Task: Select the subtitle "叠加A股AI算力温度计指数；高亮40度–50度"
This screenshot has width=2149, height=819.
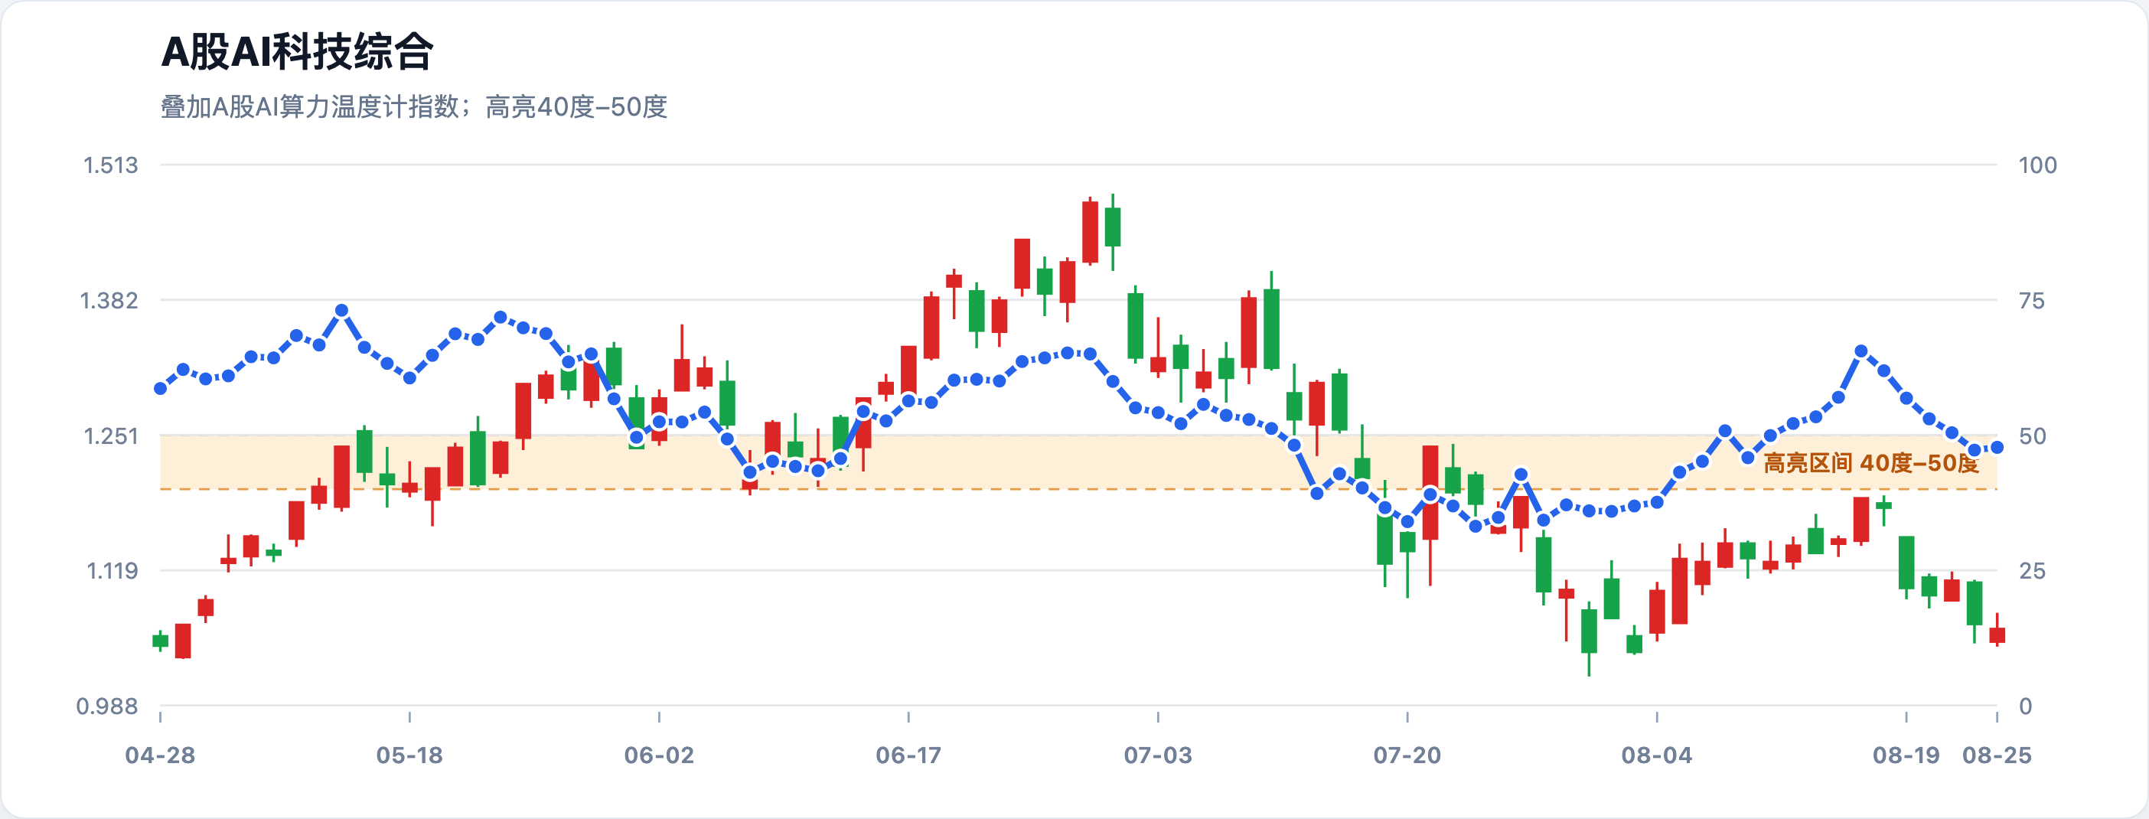Action: click(x=414, y=106)
